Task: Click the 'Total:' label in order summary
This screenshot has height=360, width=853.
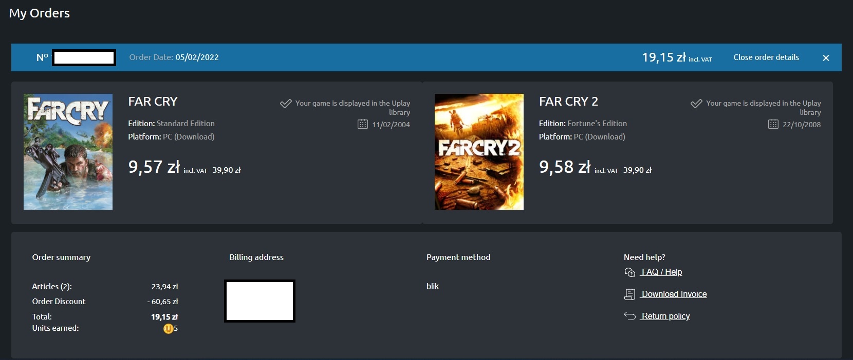Action: click(x=42, y=317)
